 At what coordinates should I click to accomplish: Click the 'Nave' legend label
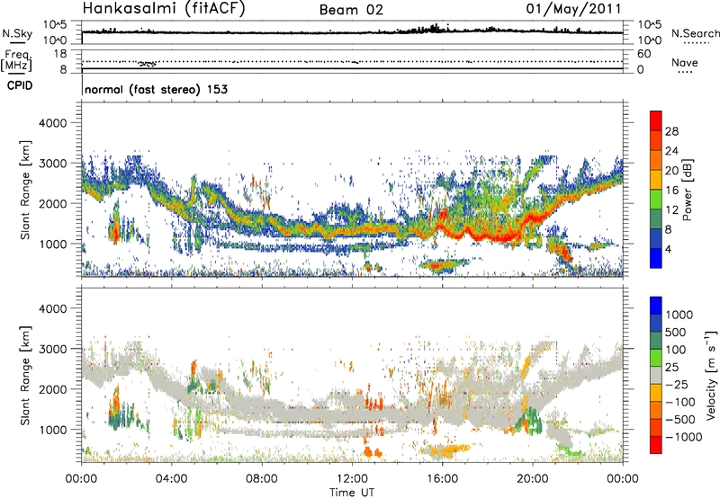(x=685, y=62)
